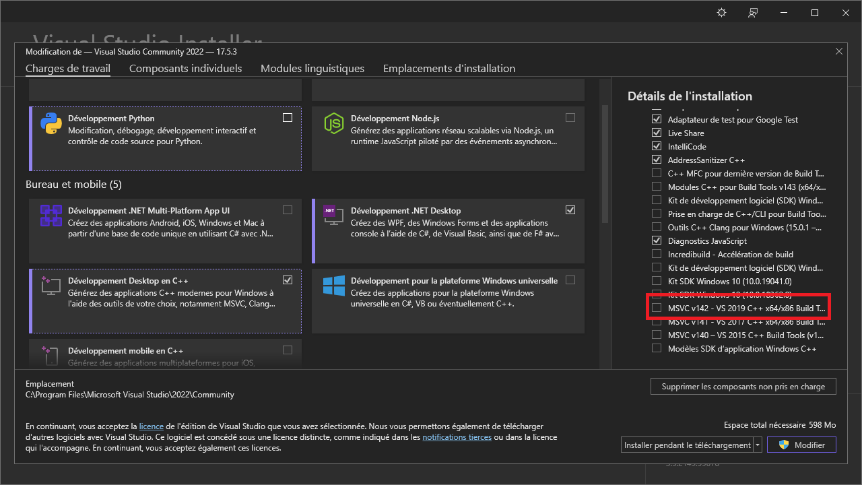Uncheck Développement Desktop en C++ workload
The width and height of the screenshot is (862, 485).
288,280
